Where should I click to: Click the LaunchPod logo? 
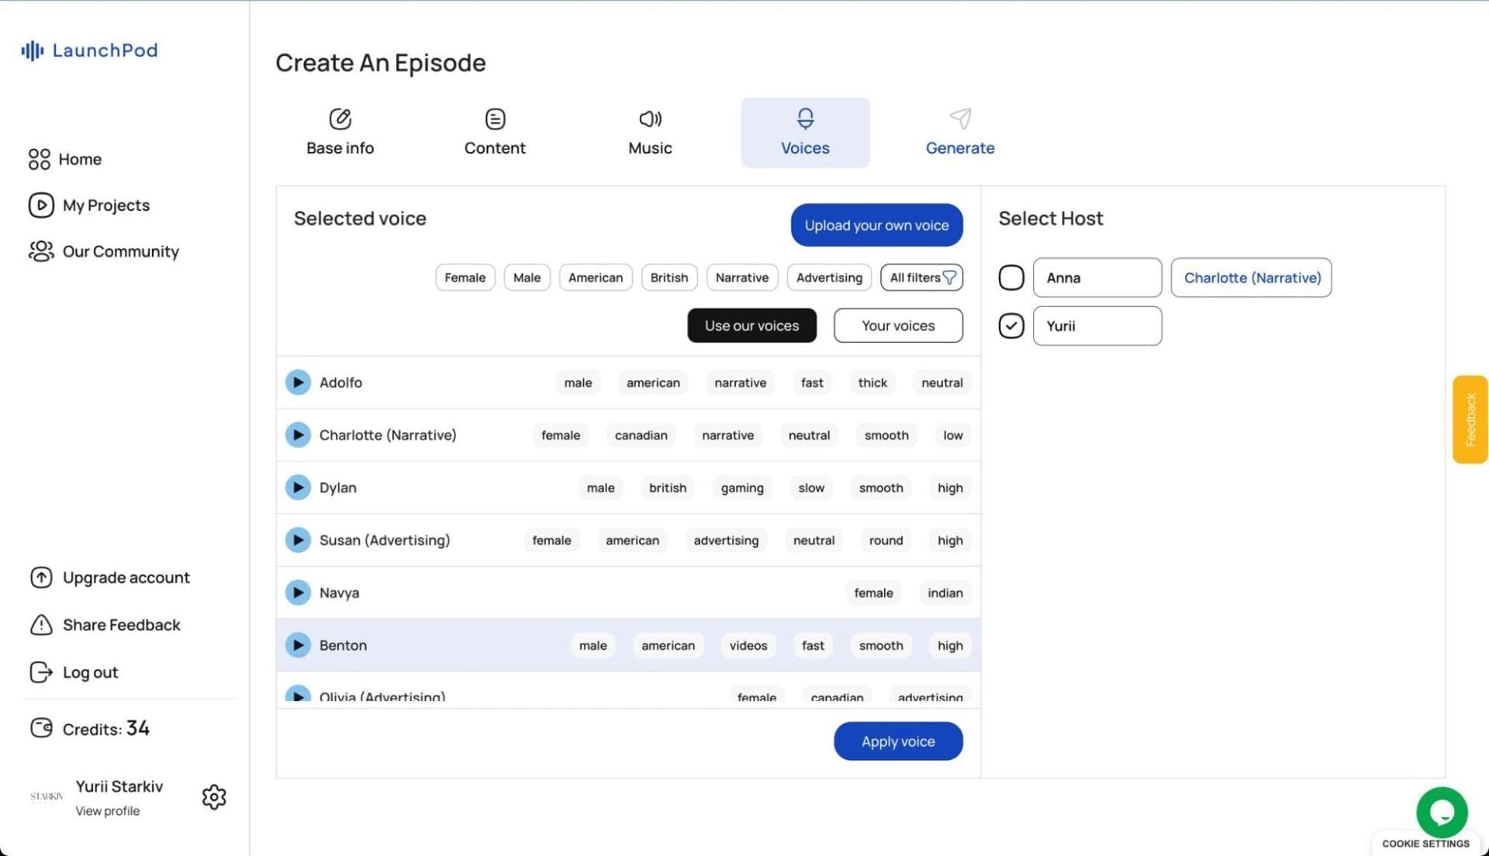click(90, 50)
